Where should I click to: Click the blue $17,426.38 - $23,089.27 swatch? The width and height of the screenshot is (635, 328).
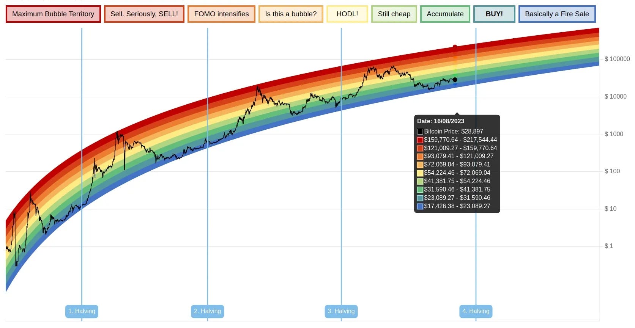tap(420, 206)
